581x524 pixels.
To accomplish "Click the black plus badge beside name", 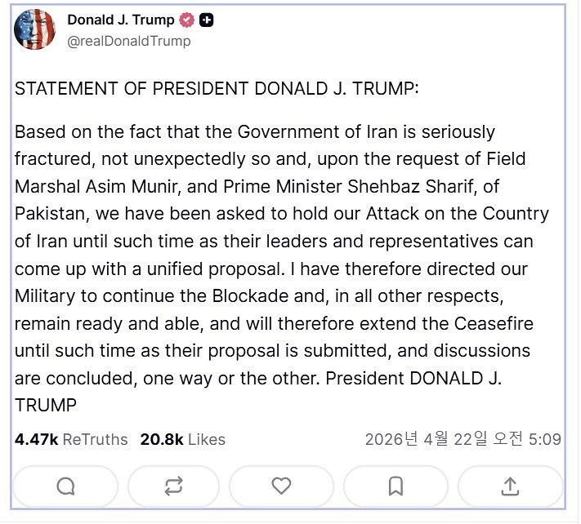I will (207, 20).
